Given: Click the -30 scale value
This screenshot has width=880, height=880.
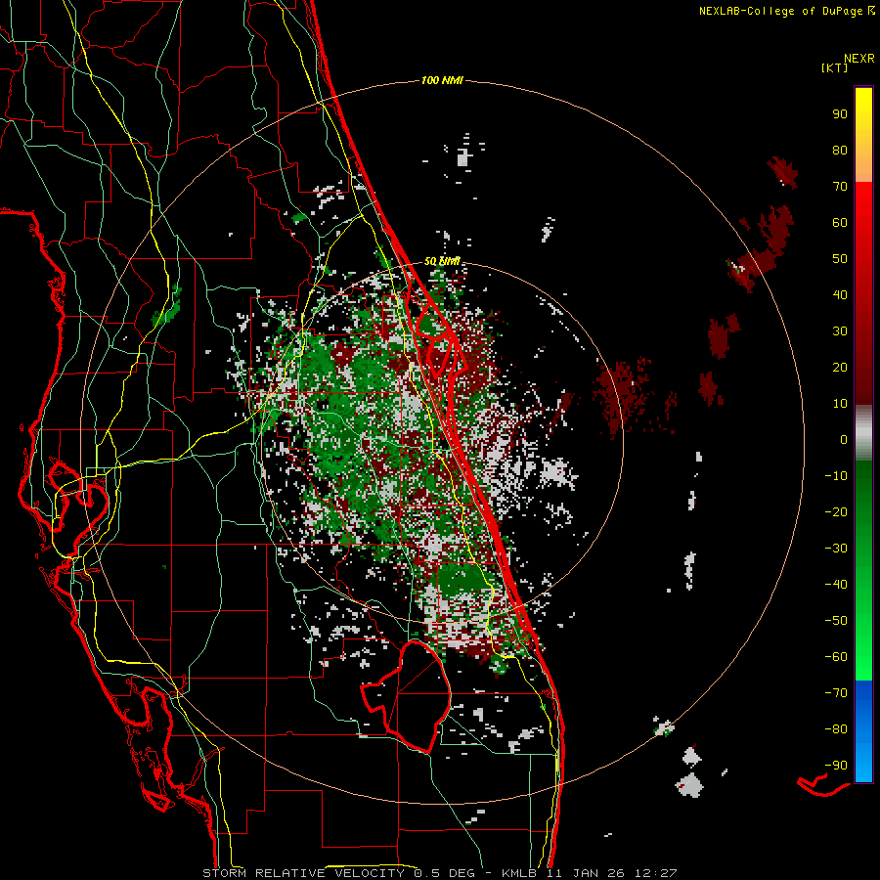Looking at the screenshot, I should [836, 549].
